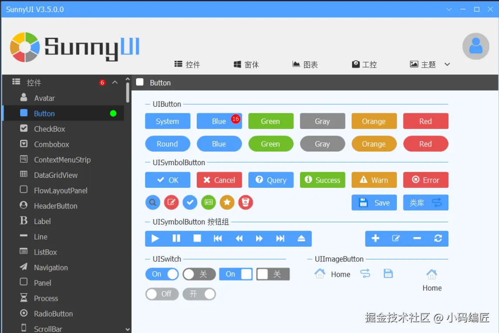Image resolution: width=499 pixels, height=333 pixels.
Task: Click the eject button
Action: (301, 238)
